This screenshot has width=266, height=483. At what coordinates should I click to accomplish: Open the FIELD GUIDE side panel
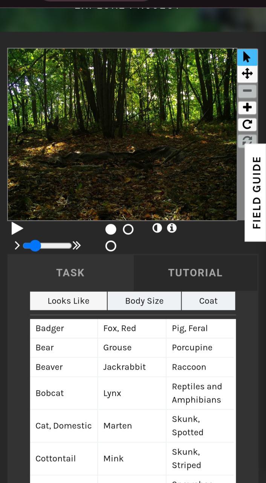pos(256,192)
